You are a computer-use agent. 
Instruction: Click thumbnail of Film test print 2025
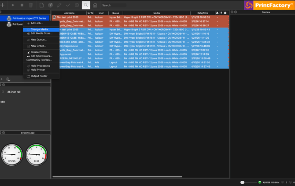[x=54, y=17]
